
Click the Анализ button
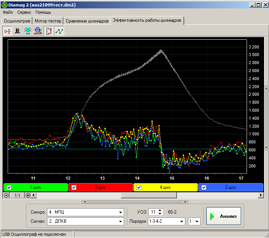pyautogui.click(x=224, y=216)
